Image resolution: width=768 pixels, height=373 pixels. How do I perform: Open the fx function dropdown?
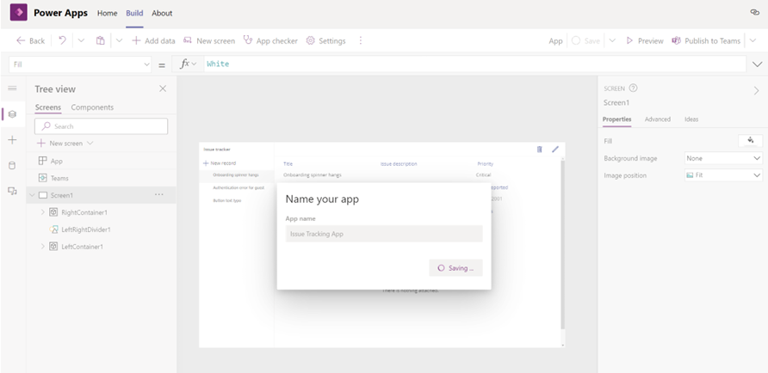188,64
